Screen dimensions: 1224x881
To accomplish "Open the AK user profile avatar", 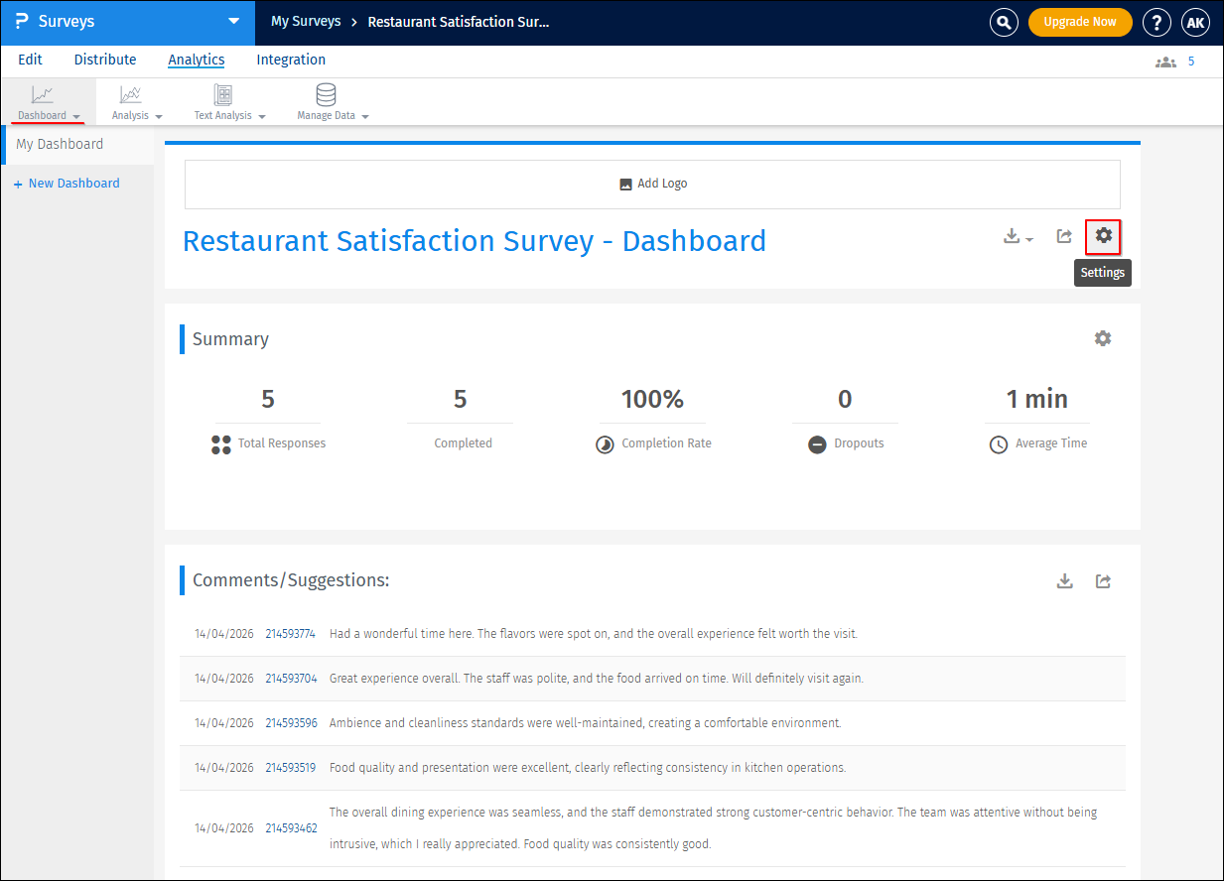I will pos(1195,22).
